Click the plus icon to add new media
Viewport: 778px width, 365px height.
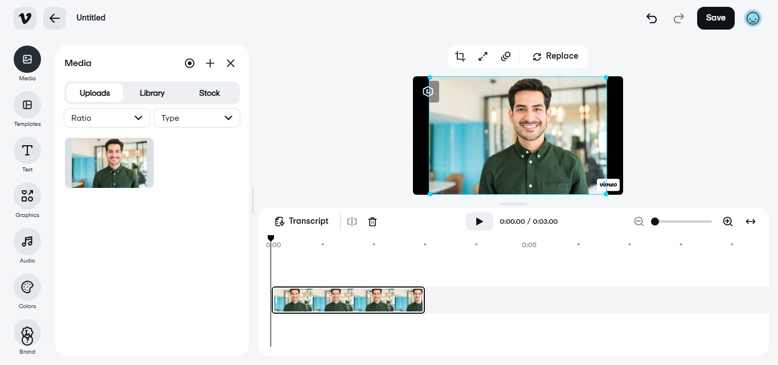pos(210,63)
